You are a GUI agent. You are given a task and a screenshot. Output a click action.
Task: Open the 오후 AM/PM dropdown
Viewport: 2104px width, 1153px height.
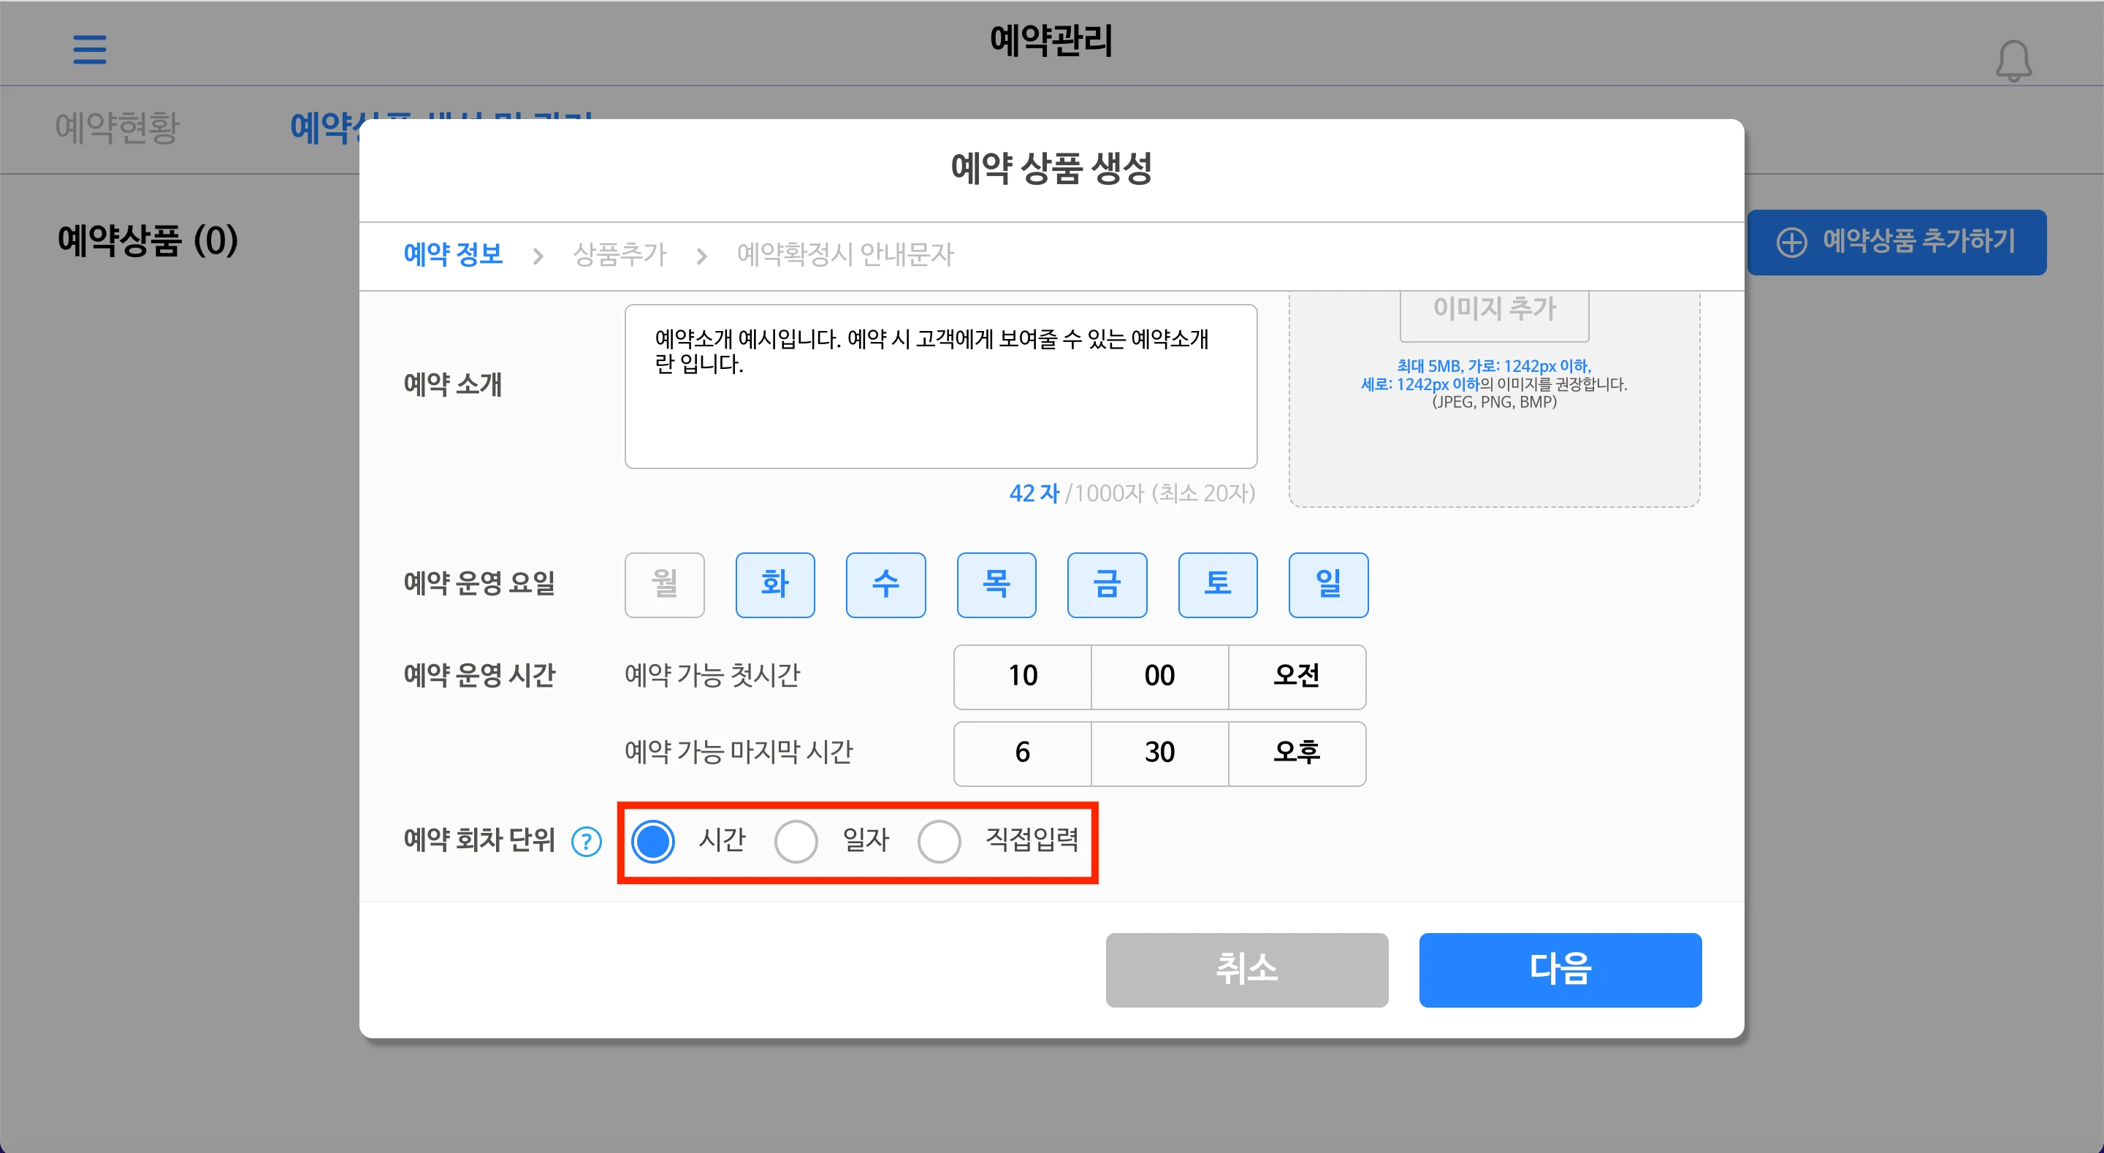point(1297,753)
